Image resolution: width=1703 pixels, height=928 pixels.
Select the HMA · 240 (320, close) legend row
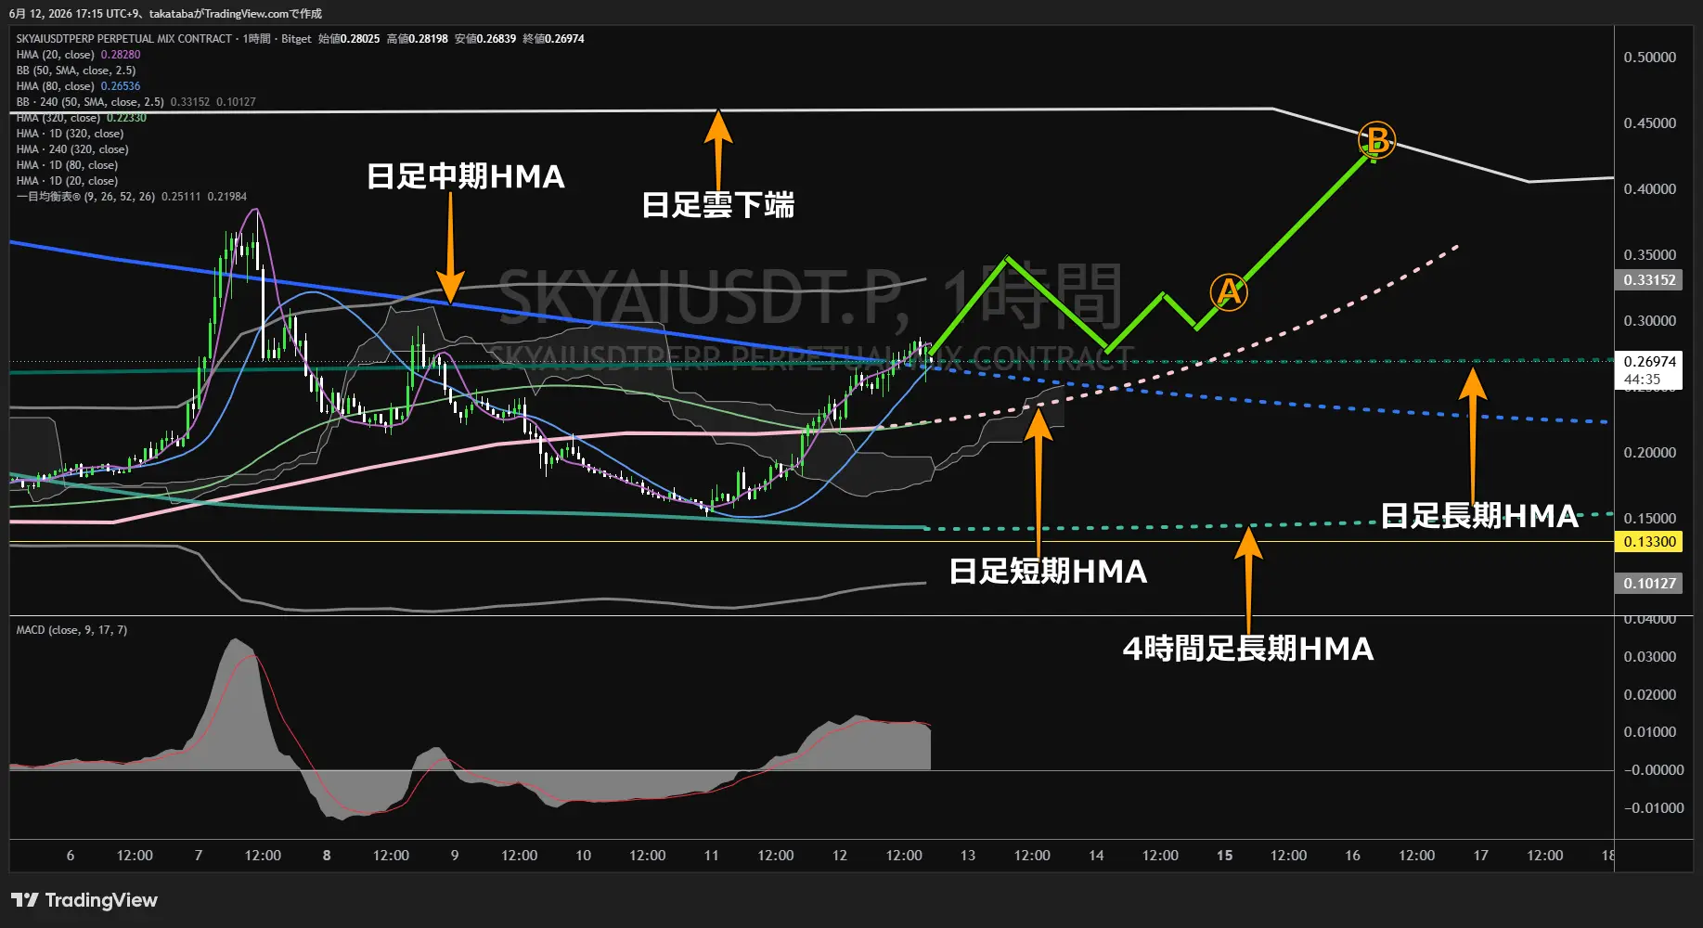coord(72,149)
